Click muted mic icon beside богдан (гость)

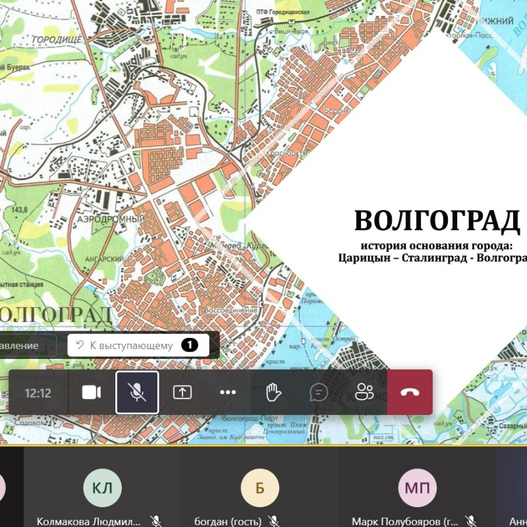click(273, 521)
